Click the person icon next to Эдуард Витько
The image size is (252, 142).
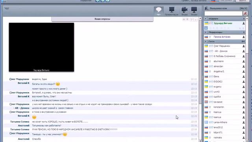click(x=244, y=23)
